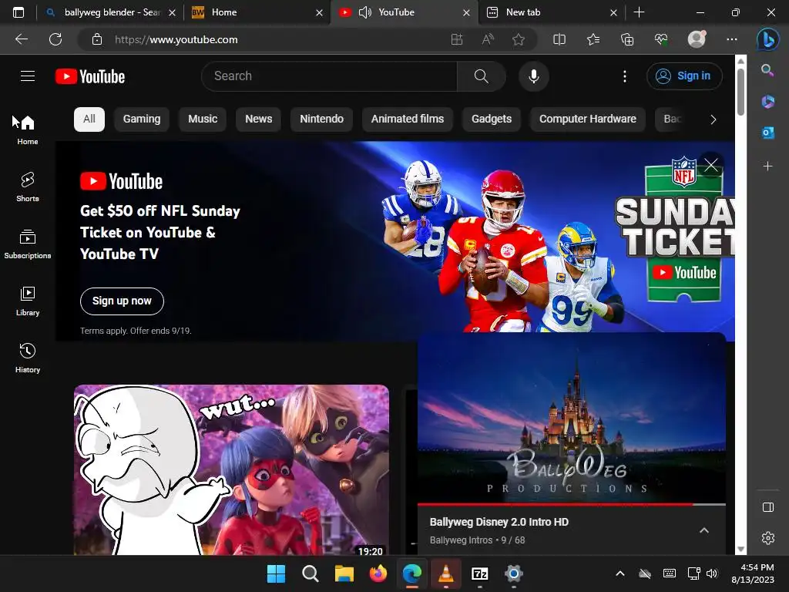The height and width of the screenshot is (592, 789).
Task: Open Browser essentials heart icon
Action: tap(661, 39)
